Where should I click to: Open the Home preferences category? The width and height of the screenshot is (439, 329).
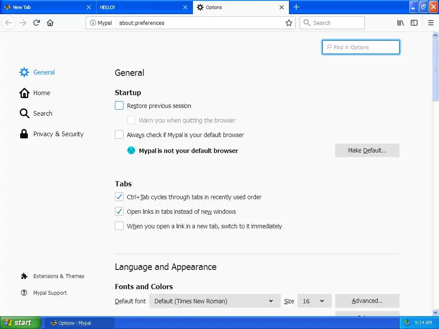point(42,93)
